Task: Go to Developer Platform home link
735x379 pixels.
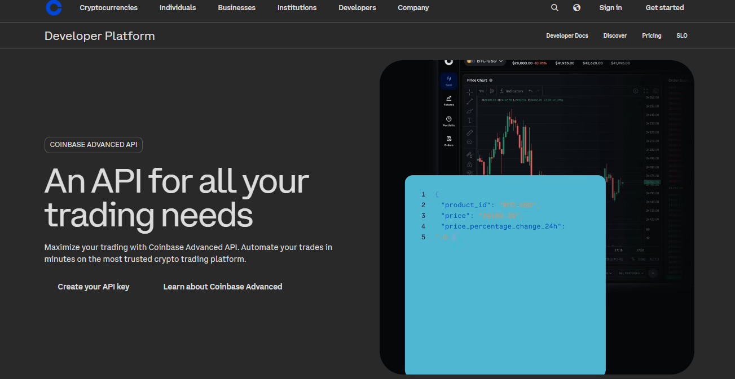Action: tap(99, 36)
